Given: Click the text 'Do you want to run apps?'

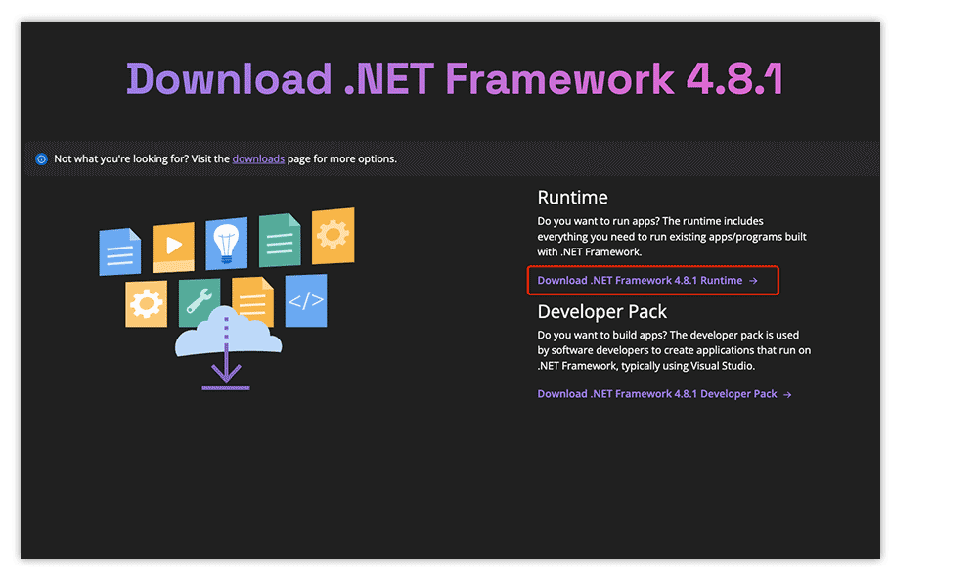Looking at the screenshot, I should tap(599, 221).
